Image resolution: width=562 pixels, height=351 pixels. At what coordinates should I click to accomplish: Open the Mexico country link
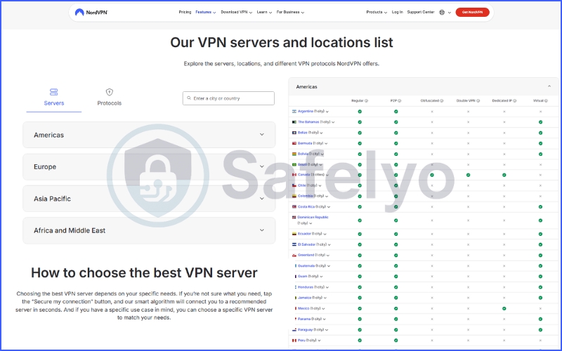pyautogui.click(x=303, y=308)
